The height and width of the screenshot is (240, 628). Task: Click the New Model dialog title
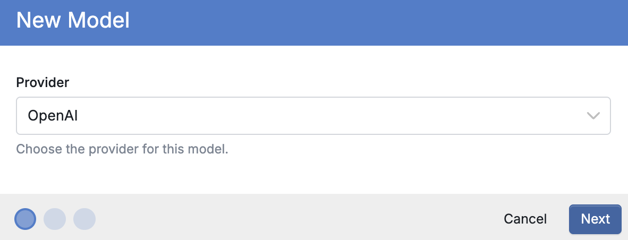73,20
